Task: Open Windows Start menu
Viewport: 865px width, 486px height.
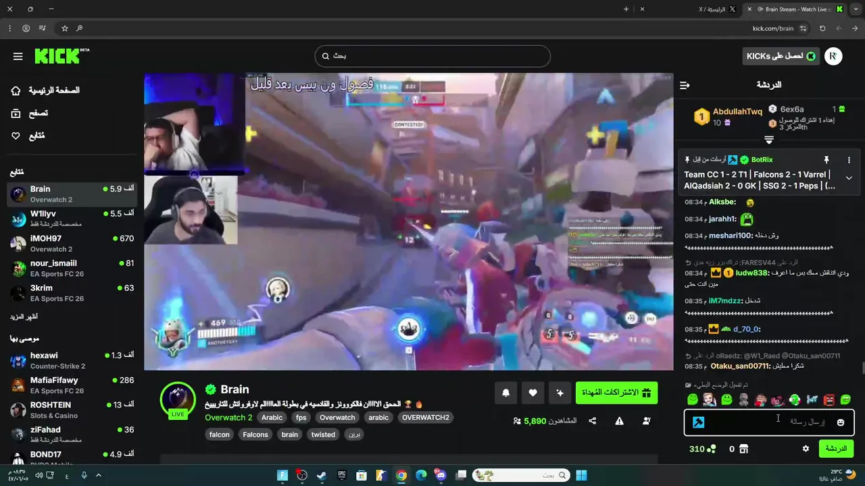Action: coord(581,475)
